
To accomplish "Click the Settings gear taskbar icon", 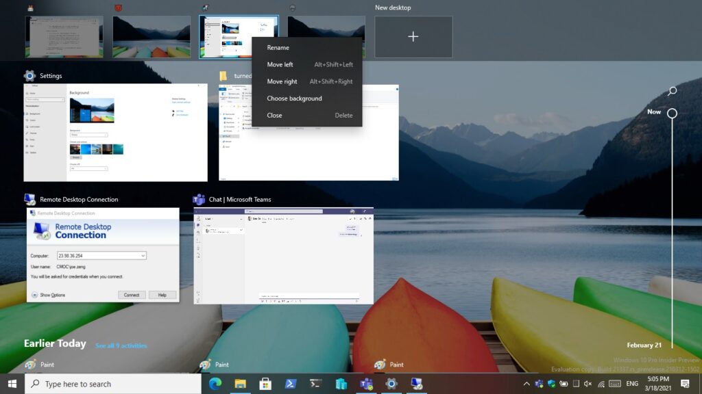I will 391,384.
